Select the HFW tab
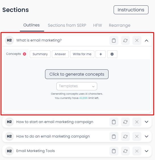Image resolution: width=155 pixels, height=160 pixels. 97,25
